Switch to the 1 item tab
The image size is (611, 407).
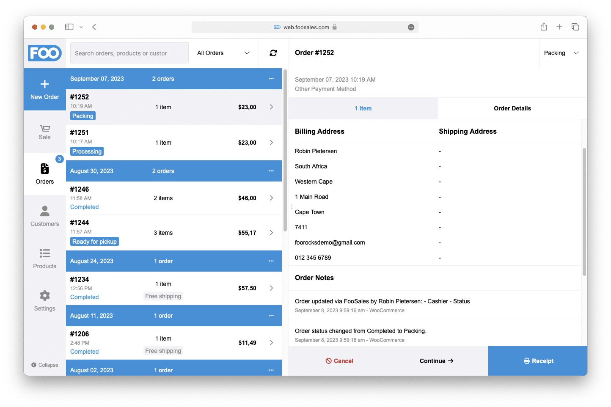tap(363, 108)
